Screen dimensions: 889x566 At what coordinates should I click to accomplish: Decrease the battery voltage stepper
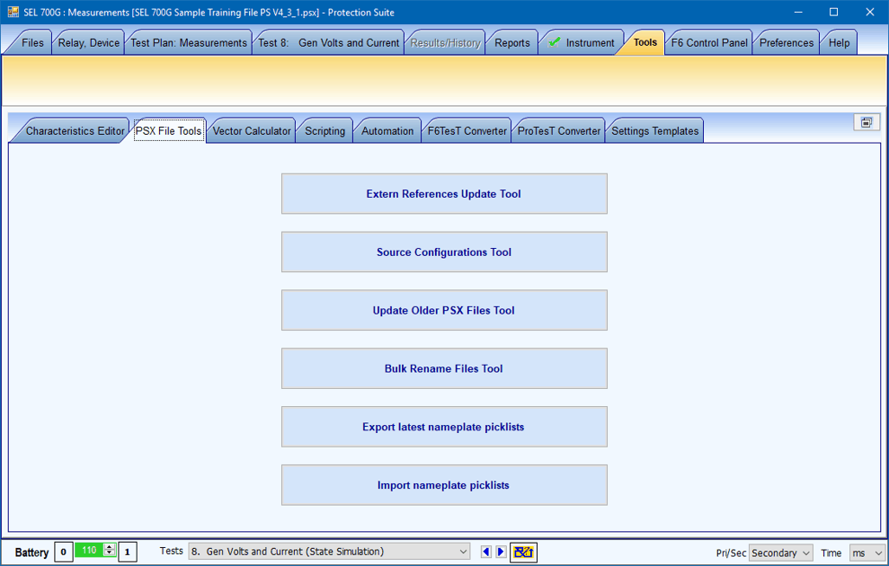tap(110, 553)
